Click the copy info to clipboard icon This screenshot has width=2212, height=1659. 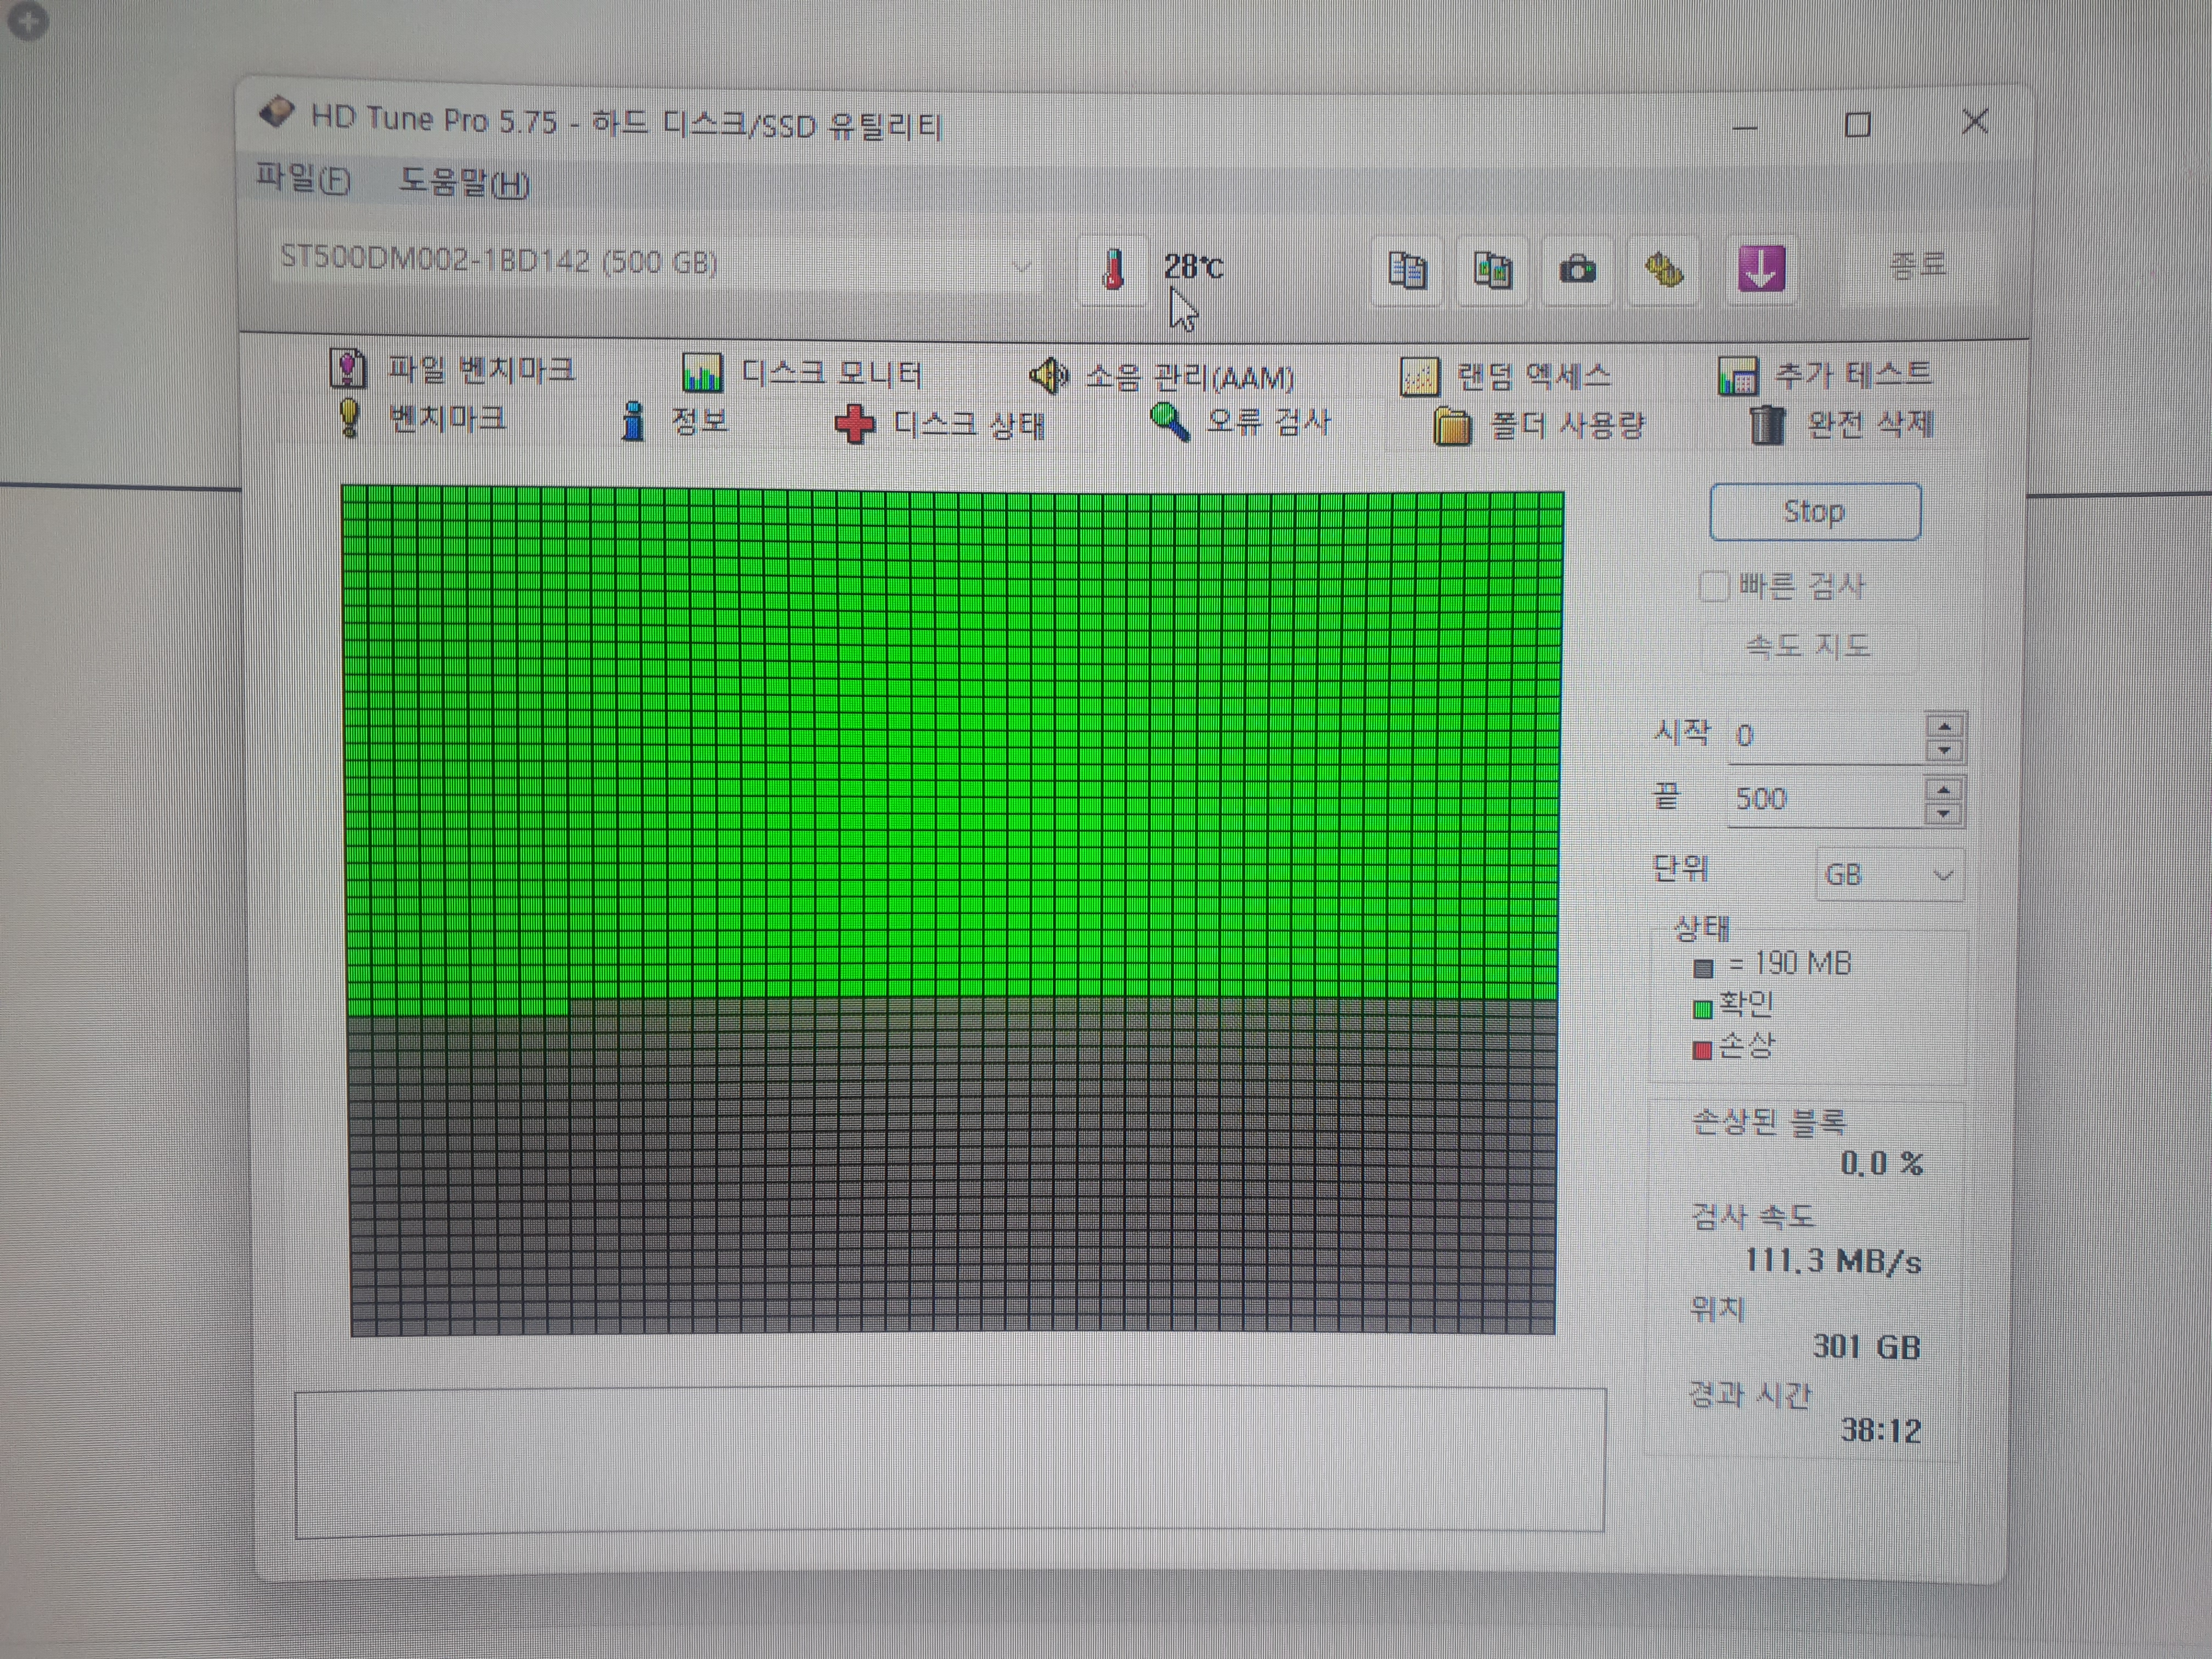1407,270
